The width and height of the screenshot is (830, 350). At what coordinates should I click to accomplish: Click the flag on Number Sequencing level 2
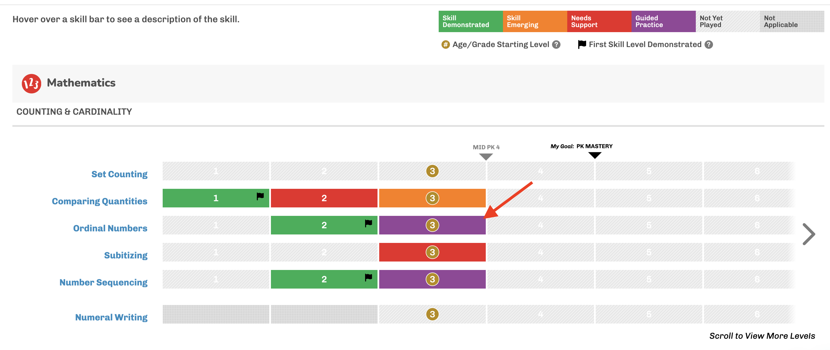[x=368, y=277]
